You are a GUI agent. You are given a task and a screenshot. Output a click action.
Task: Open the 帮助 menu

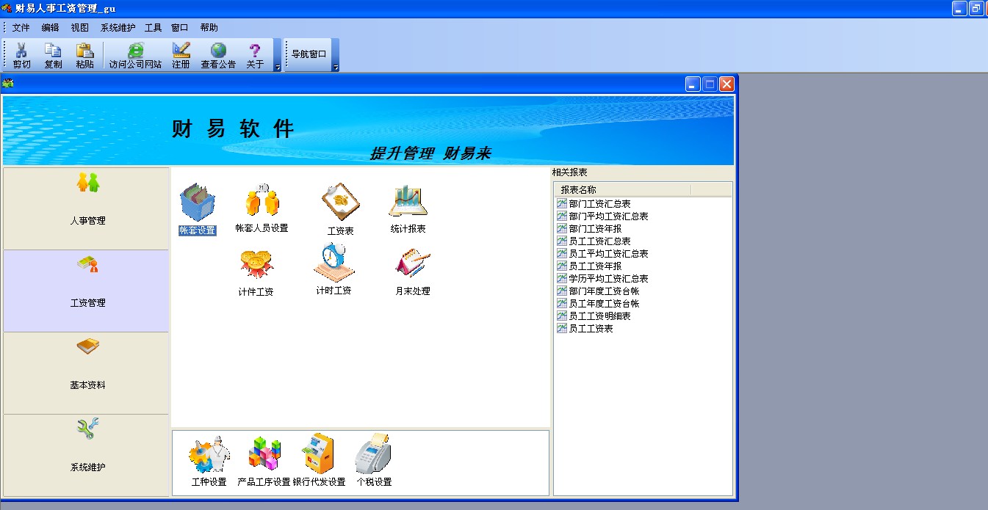tap(209, 28)
